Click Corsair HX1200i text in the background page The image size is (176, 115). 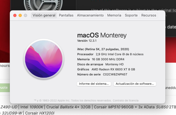coord(40,113)
